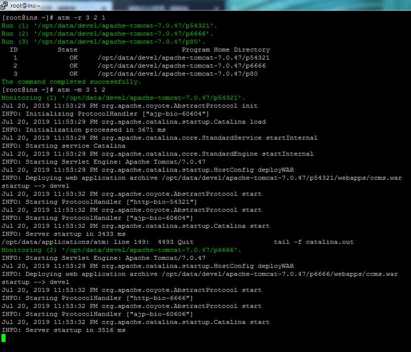This screenshot has width=411, height=352.
Task: Click 'Starting ProtocolHandler ["ajp-bio-60606"]' line
Action: (97, 314)
